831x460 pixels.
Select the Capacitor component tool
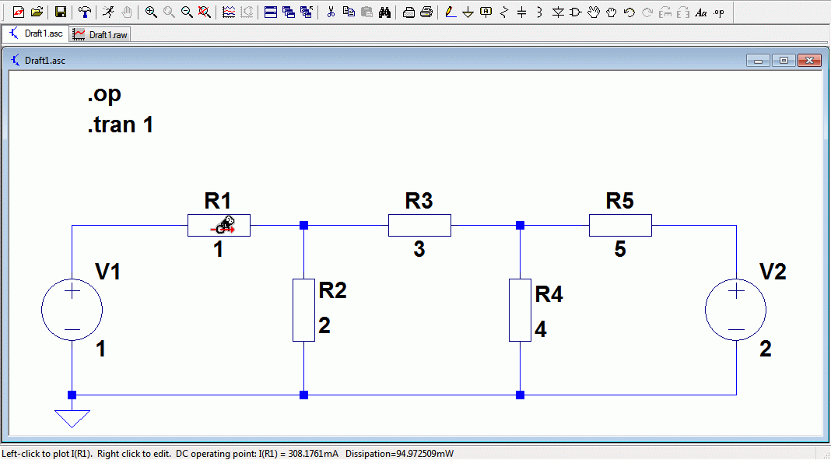tap(521, 12)
